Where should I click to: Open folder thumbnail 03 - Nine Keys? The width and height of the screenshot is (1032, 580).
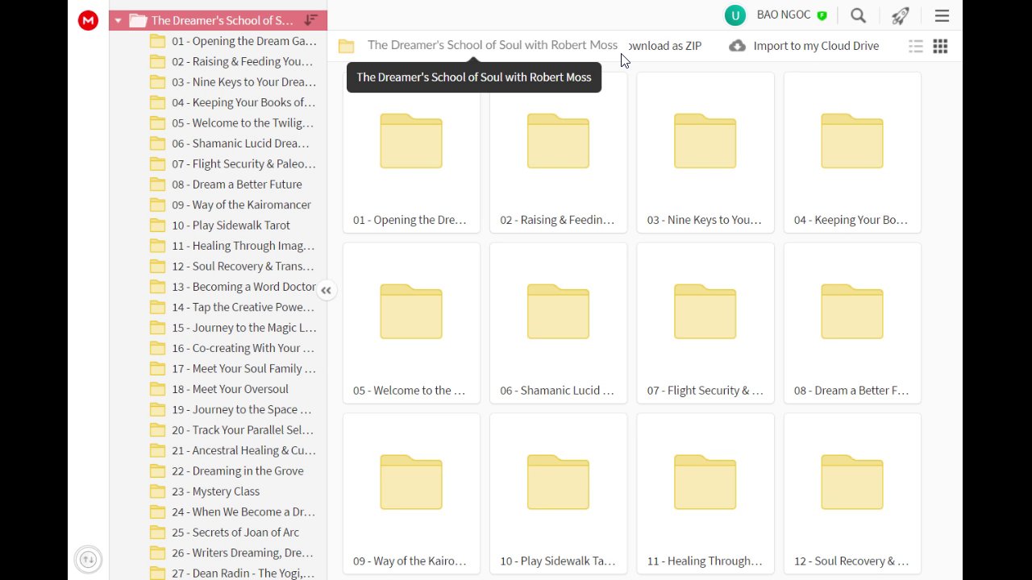pyautogui.click(x=705, y=152)
